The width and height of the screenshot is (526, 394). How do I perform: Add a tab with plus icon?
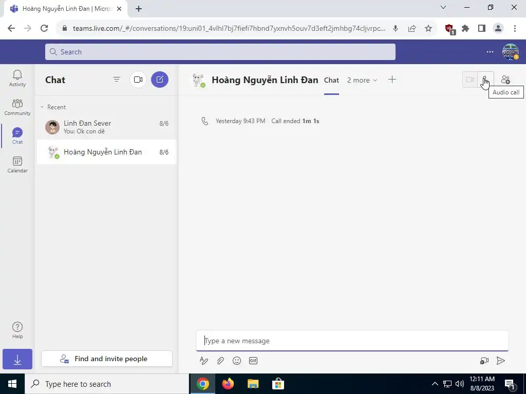[x=392, y=80]
